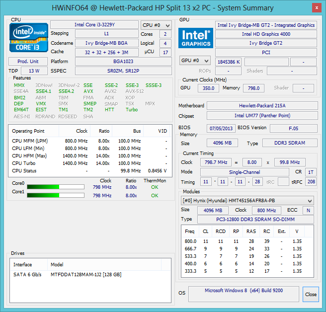Viewport: 326px width, 312px height.
Task: Select the CPU Status row
Action: 90,171
